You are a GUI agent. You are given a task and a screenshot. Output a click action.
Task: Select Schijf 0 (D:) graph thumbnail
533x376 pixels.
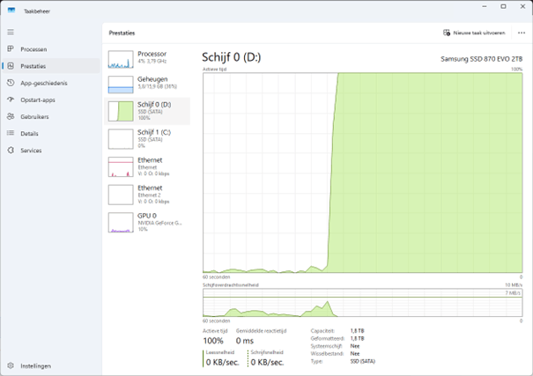click(121, 111)
